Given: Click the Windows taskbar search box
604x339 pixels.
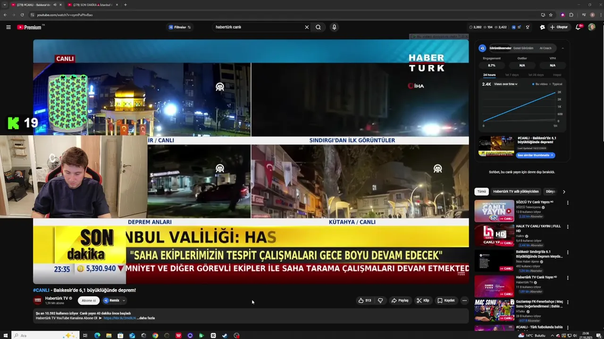Looking at the screenshot, I should (x=45, y=336).
